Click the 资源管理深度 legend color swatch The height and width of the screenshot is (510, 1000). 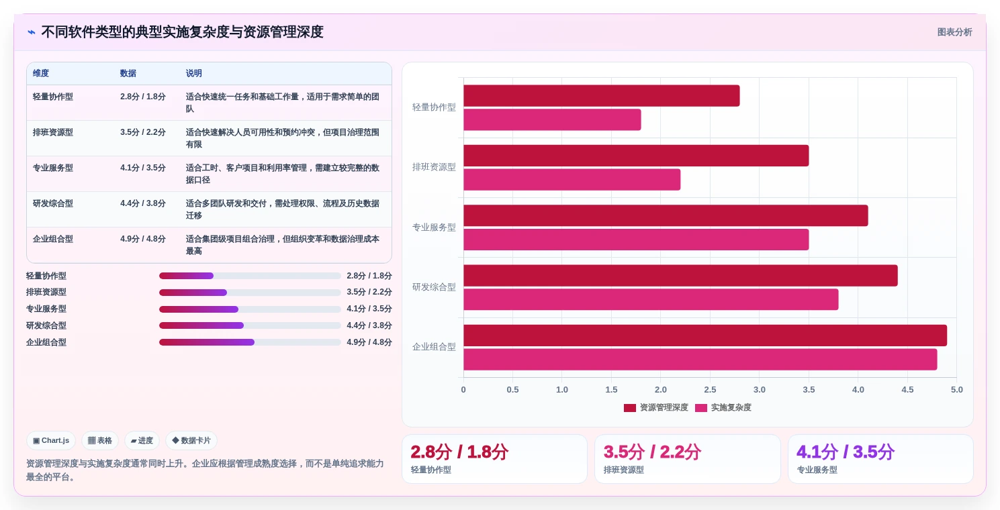pos(630,408)
